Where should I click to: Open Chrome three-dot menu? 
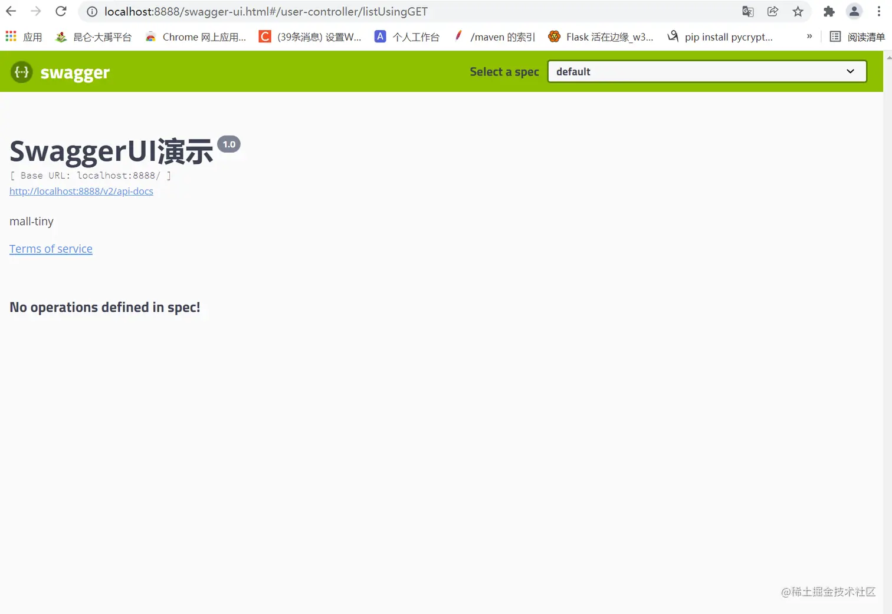pyautogui.click(x=879, y=12)
